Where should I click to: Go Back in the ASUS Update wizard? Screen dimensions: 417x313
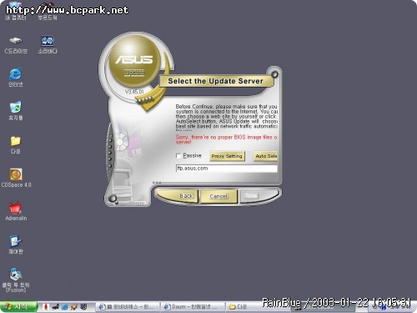178,196
